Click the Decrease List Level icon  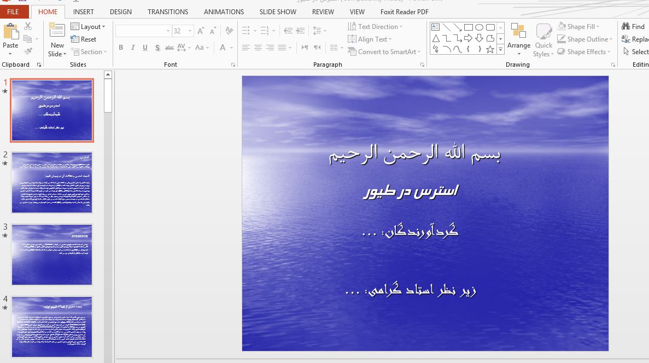(288, 31)
